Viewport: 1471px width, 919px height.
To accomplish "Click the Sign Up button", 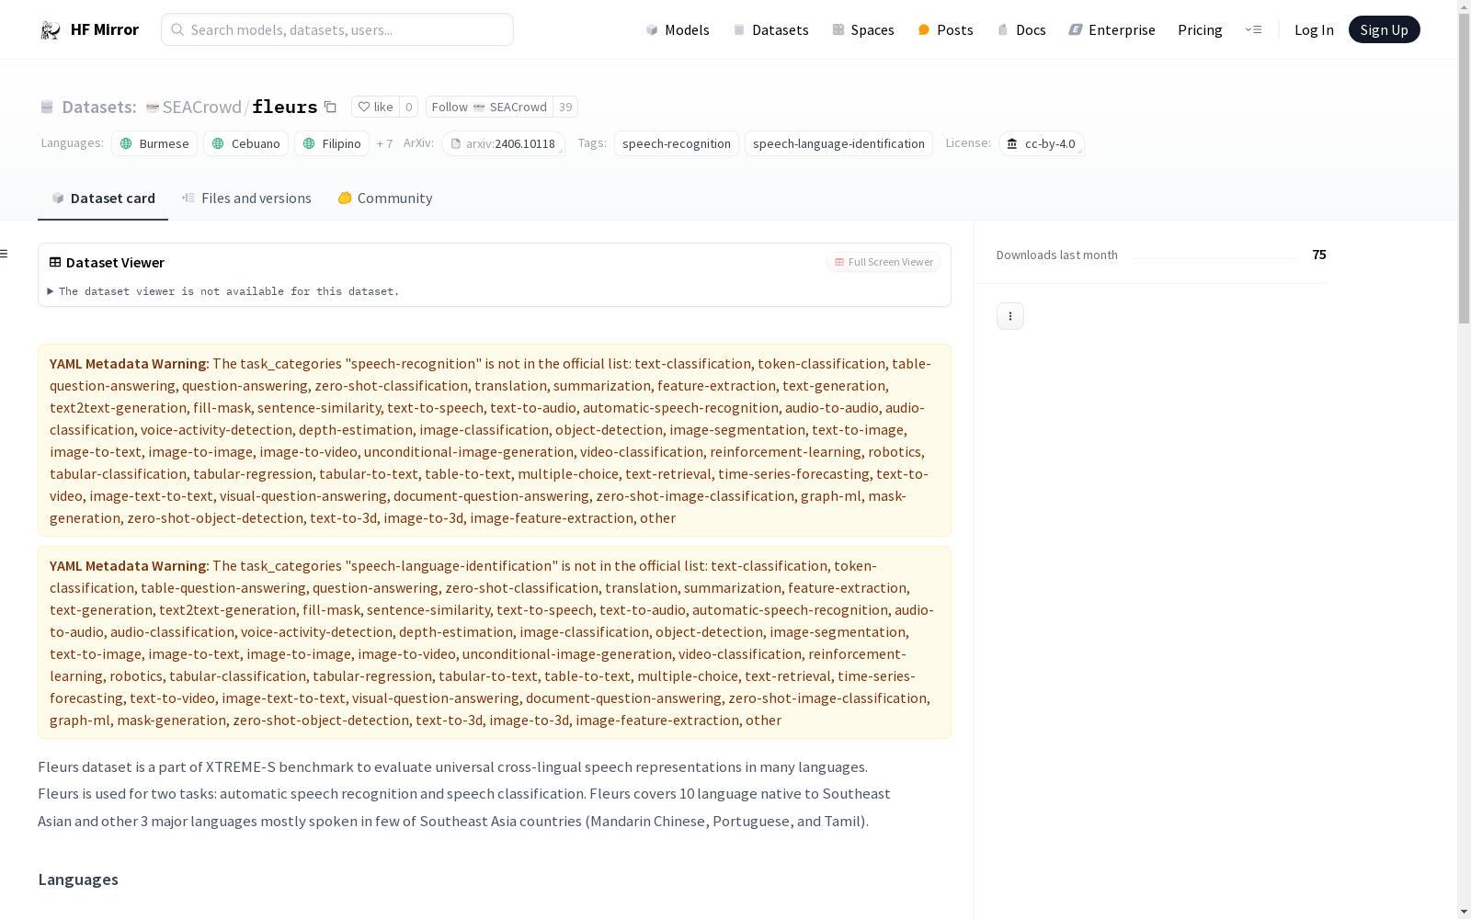I will [x=1384, y=29].
